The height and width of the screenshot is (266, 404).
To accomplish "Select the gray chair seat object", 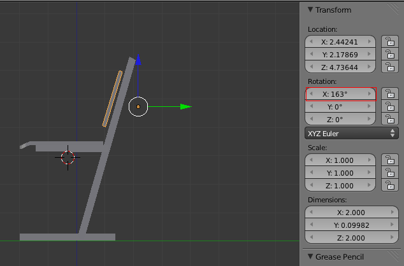I will point(69,146).
